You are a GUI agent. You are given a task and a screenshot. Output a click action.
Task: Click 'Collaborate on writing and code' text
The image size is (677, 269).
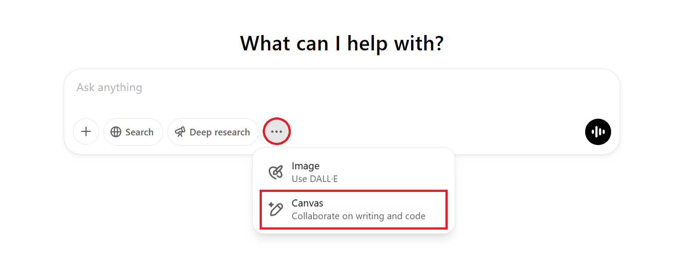[358, 216]
